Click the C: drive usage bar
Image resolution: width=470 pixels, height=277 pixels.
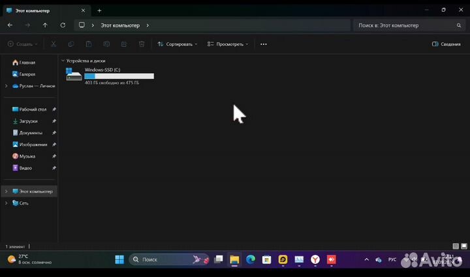tap(119, 76)
